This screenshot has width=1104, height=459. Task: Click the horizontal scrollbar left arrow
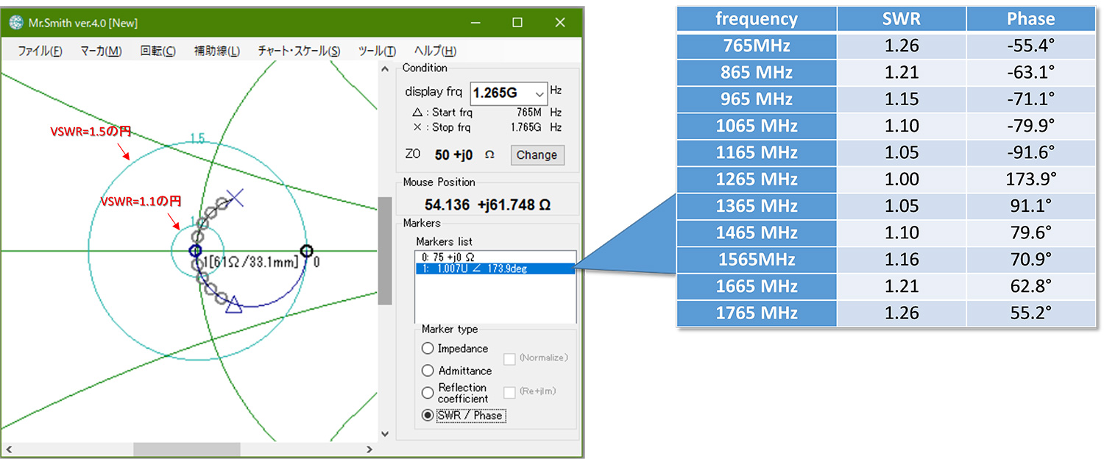tap(8, 449)
